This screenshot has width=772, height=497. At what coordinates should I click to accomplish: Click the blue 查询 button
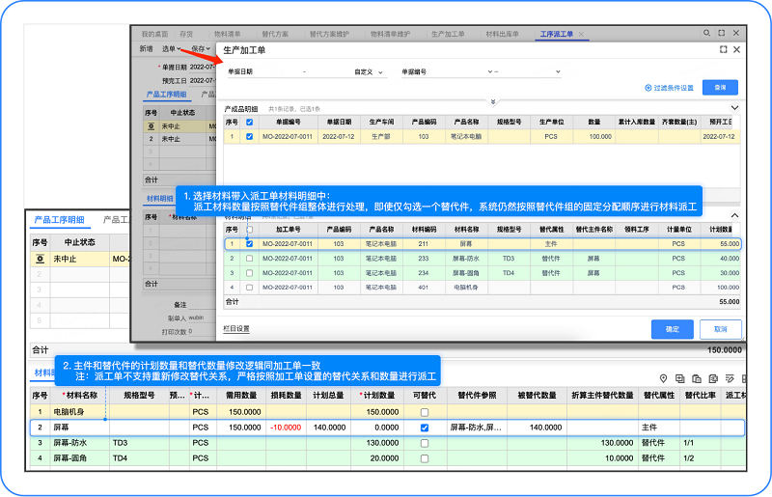point(720,87)
